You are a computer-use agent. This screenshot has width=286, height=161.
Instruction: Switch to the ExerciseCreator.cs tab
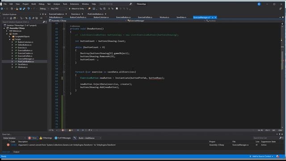tap(56, 14)
